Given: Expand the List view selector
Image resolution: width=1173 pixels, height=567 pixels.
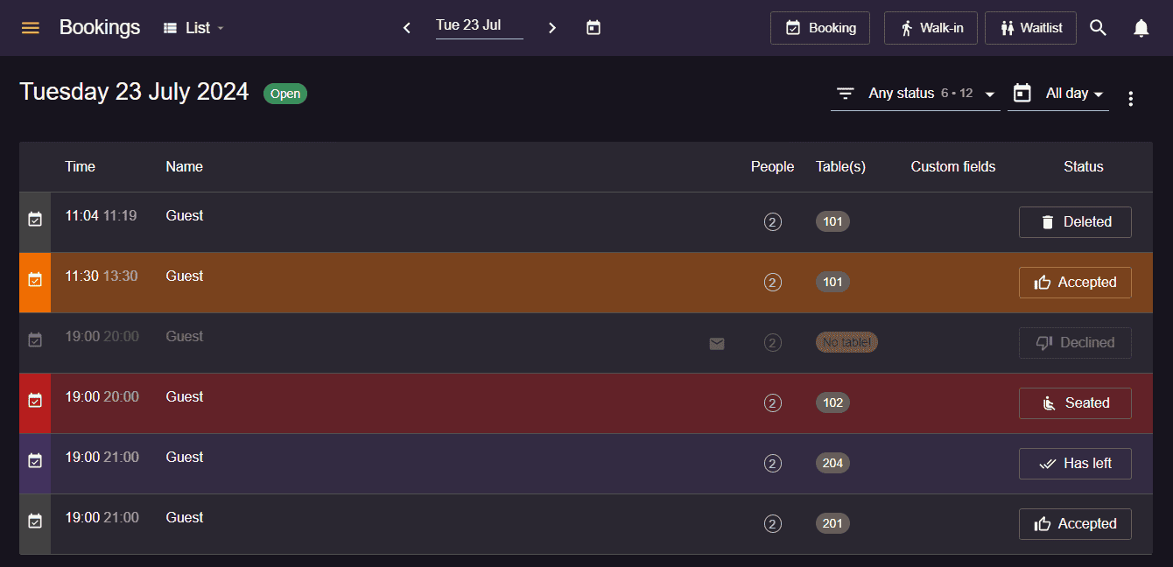Looking at the screenshot, I should pyautogui.click(x=193, y=27).
